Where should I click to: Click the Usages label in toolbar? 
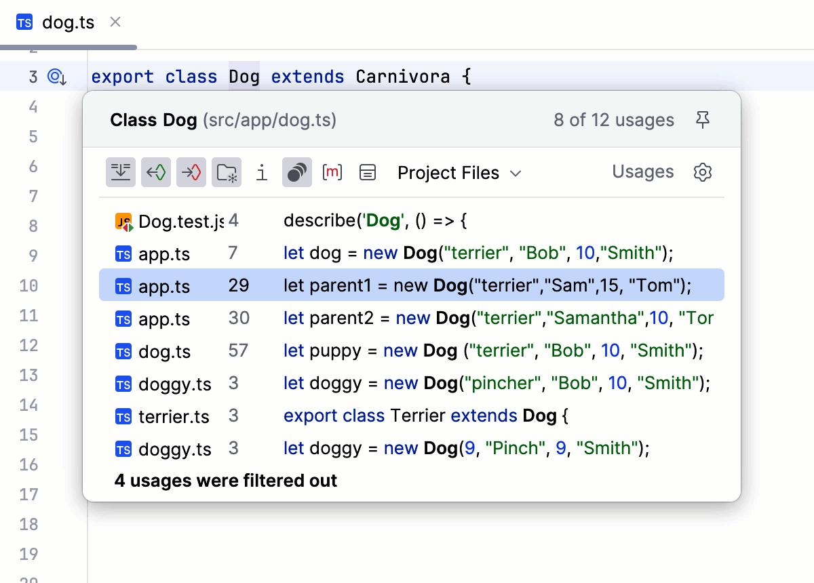tap(642, 172)
